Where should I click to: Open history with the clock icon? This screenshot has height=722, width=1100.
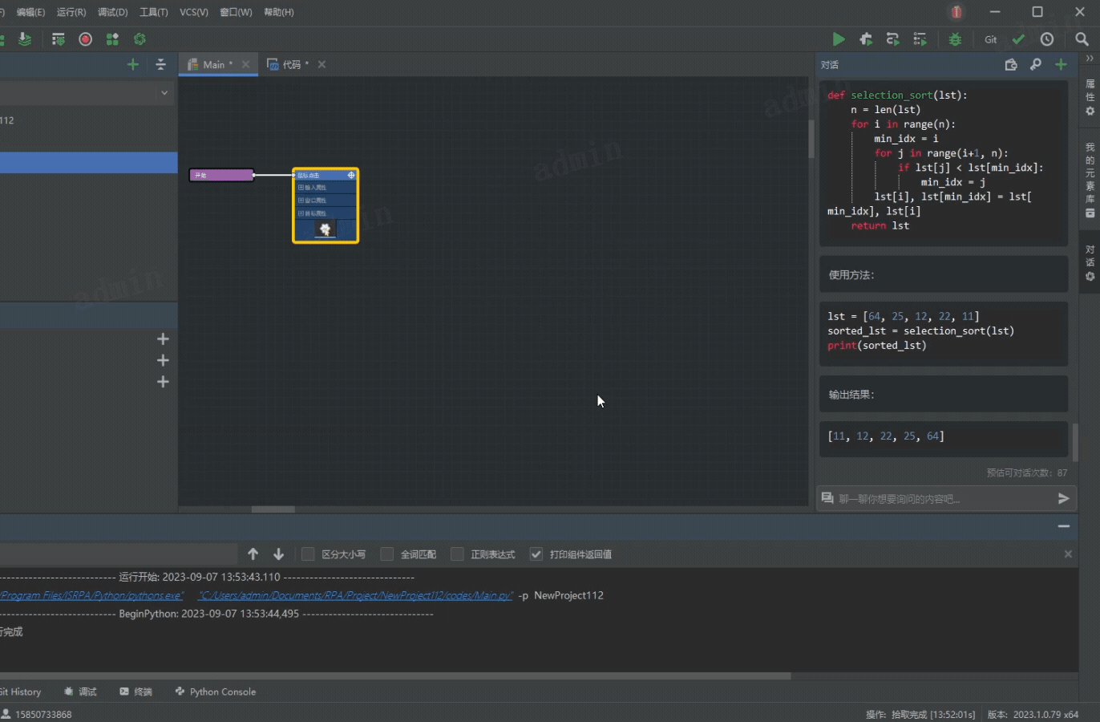click(x=1047, y=39)
